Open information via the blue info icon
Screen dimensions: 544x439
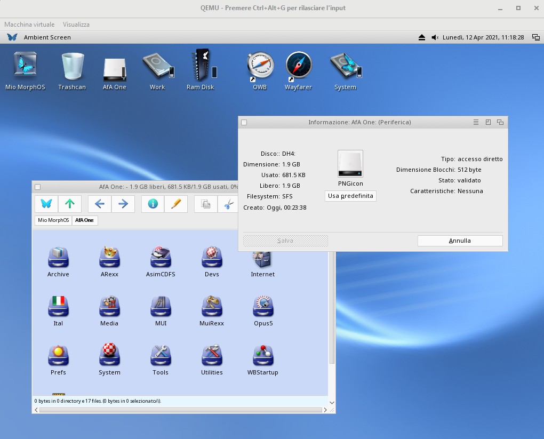click(153, 204)
